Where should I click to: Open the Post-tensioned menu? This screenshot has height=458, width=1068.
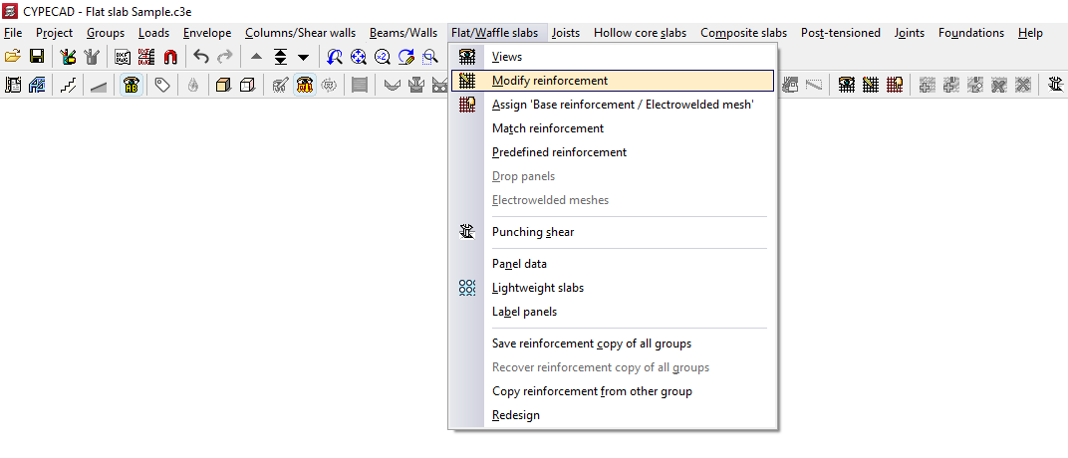(x=841, y=33)
